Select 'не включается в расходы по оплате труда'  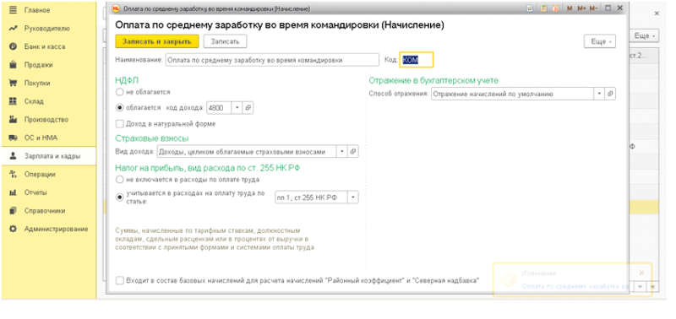point(119,179)
